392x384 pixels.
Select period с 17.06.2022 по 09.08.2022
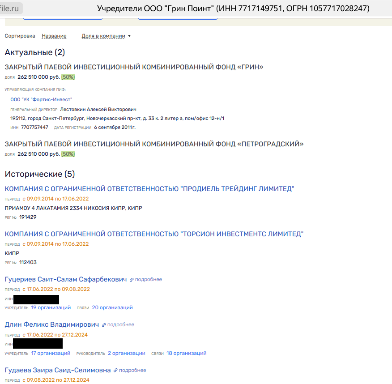pos(56,289)
